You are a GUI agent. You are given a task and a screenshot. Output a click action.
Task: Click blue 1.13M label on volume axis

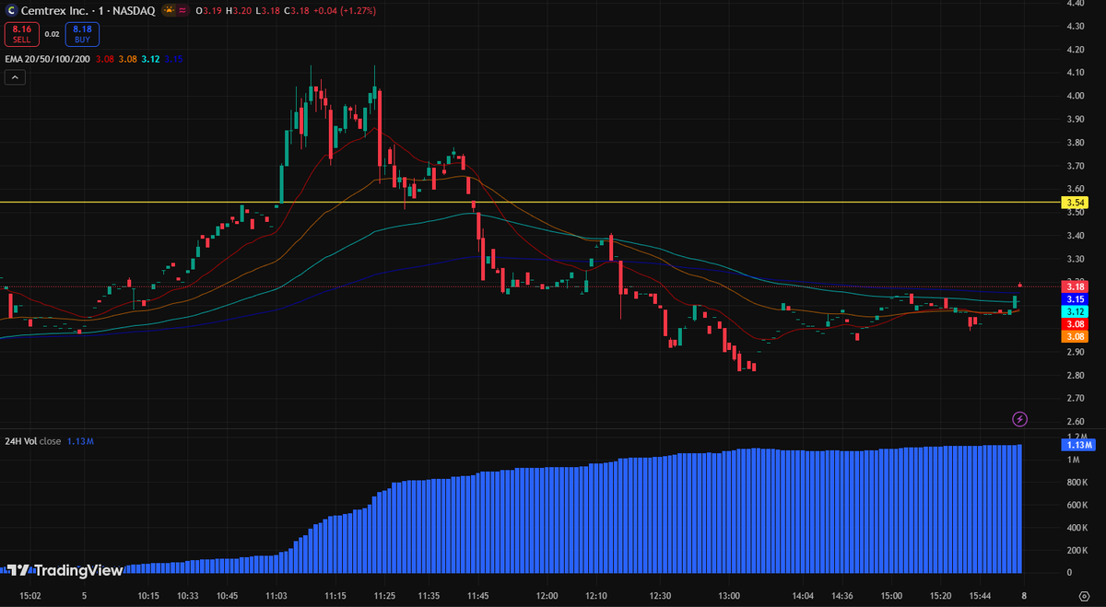pos(1077,445)
